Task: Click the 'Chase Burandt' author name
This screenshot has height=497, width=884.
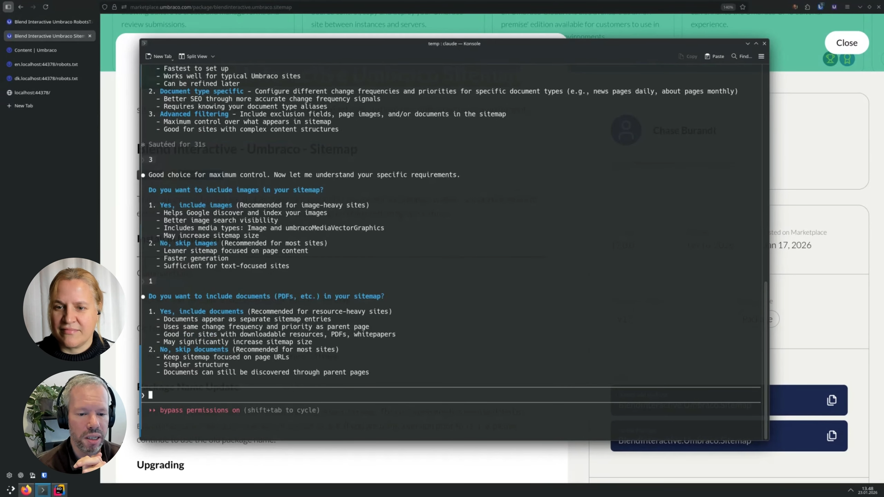Action: pos(684,130)
